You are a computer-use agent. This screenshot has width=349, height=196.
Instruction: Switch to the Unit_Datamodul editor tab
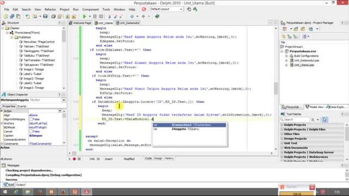pos(128,23)
